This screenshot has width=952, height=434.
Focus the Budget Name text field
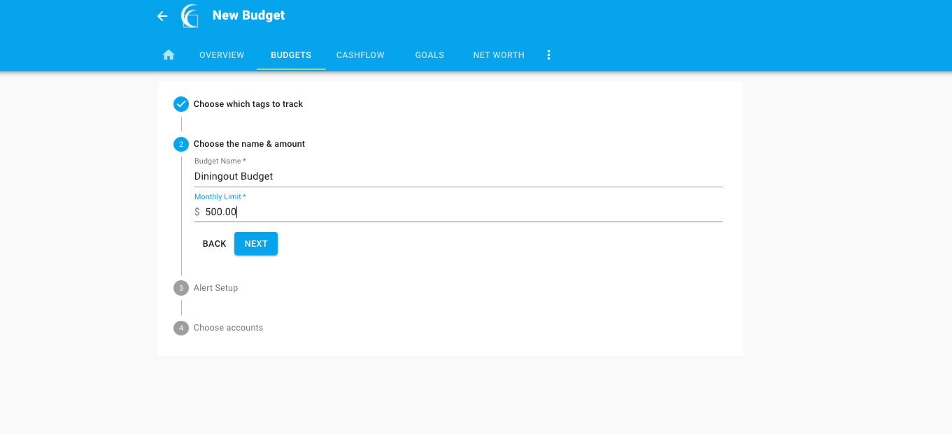[457, 176]
